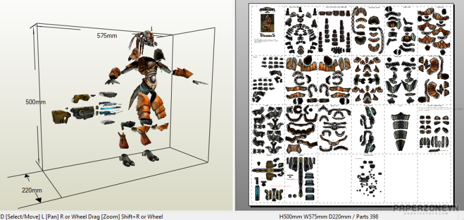Click the 575mm width dimension label

coord(107,36)
